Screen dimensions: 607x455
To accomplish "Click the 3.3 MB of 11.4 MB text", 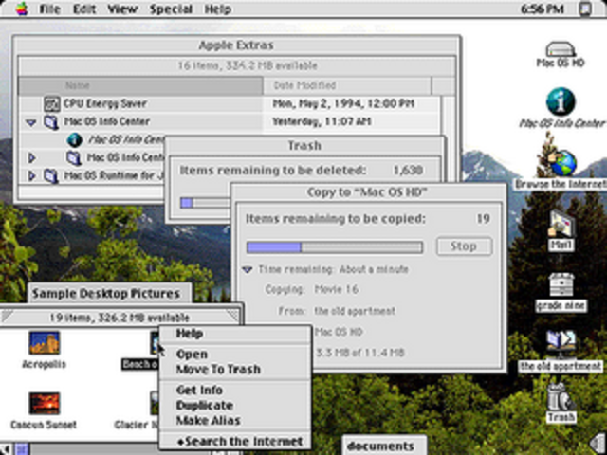I will [360, 353].
